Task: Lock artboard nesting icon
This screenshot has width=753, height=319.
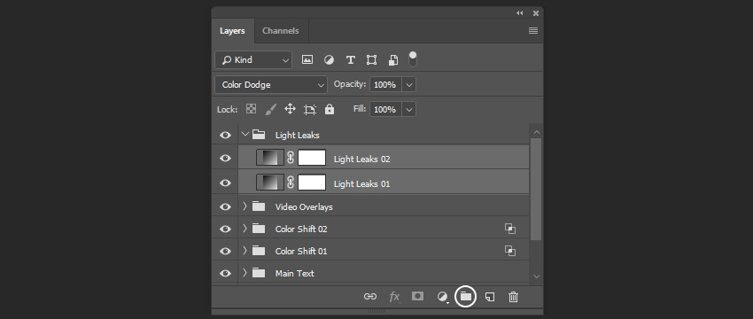Action: (x=310, y=110)
